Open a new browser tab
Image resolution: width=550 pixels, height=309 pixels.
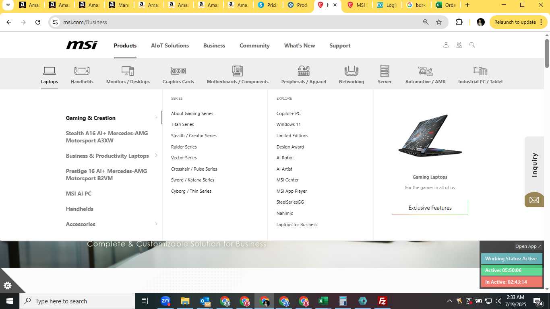tap(467, 5)
